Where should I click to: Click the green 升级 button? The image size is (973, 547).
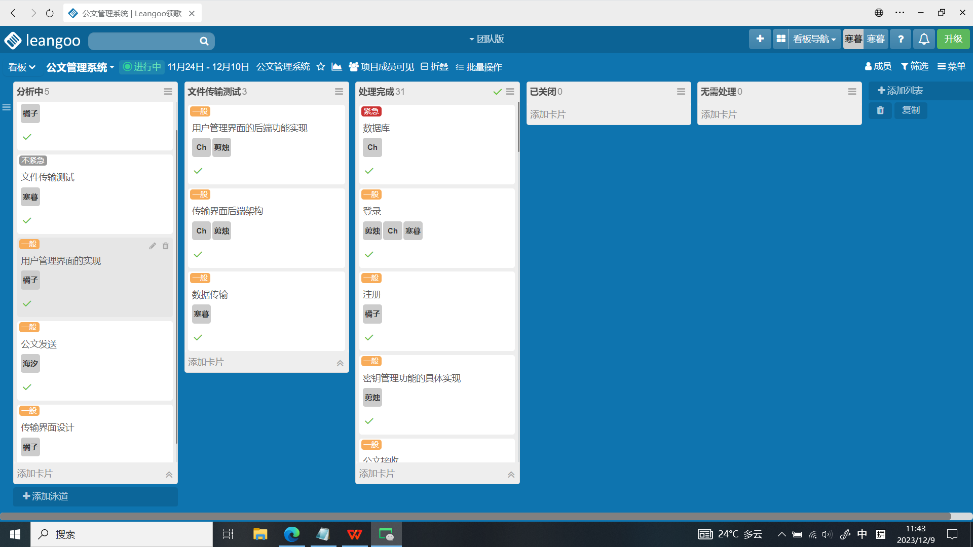(953, 39)
